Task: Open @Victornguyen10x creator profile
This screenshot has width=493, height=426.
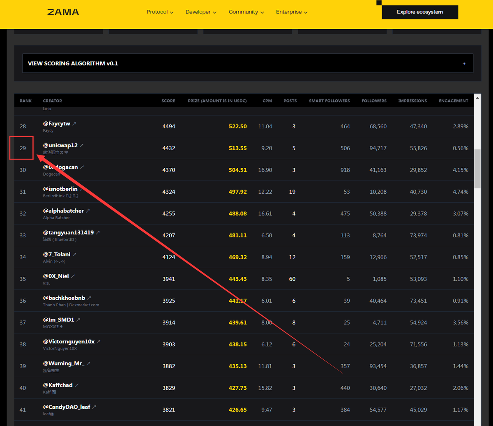Action: pyautogui.click(x=69, y=341)
